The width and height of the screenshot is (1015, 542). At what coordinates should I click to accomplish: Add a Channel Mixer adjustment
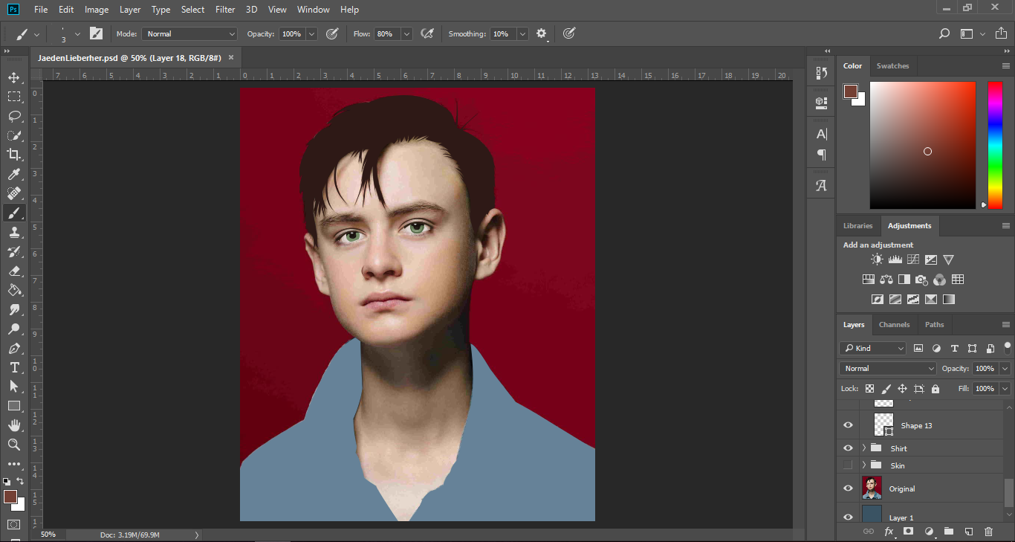[x=940, y=280]
